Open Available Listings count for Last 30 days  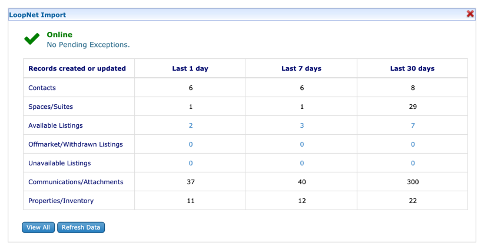point(413,125)
